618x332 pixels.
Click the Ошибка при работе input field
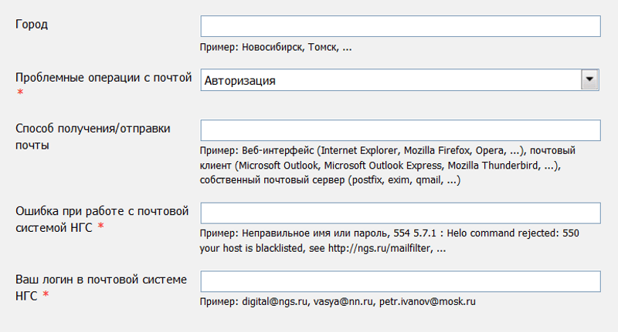pyautogui.click(x=400, y=213)
